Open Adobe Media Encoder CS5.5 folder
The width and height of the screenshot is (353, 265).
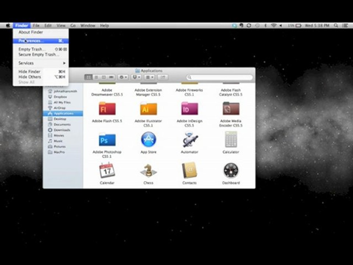pos(231,108)
